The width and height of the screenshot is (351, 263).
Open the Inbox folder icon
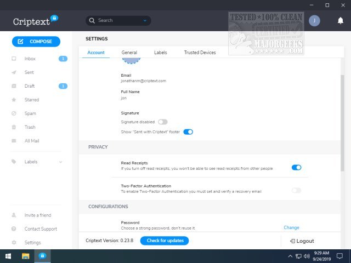[x=14, y=59]
